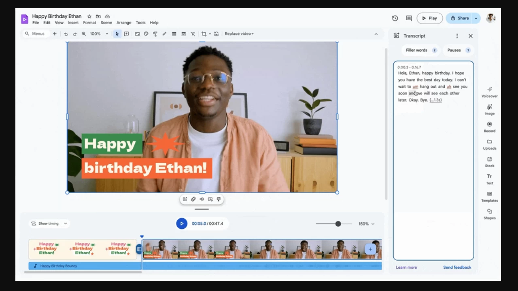Click the reset image toolbar icon

(217, 34)
